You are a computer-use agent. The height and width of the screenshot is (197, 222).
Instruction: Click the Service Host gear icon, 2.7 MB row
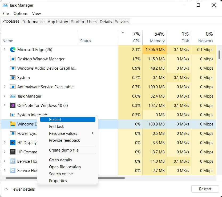(13, 170)
